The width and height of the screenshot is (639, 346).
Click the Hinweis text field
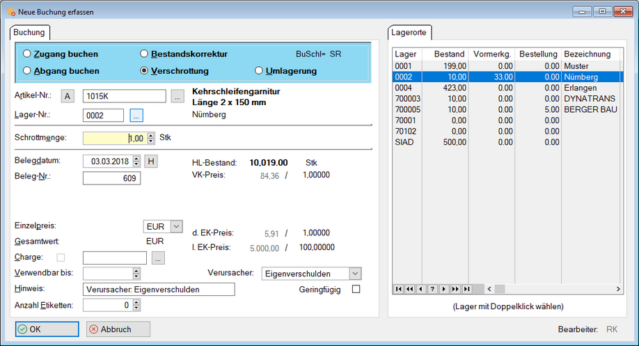coord(159,289)
